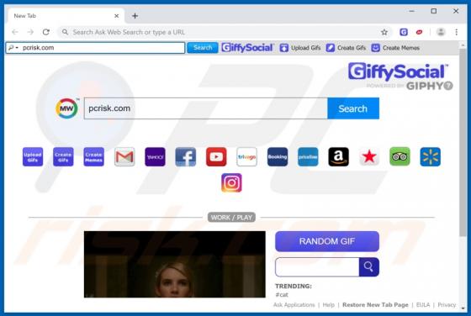
Task: Click the gif search magnifier button
Action: [369, 266]
